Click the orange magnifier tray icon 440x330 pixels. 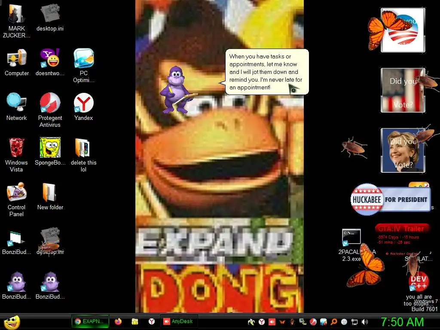(x=334, y=322)
